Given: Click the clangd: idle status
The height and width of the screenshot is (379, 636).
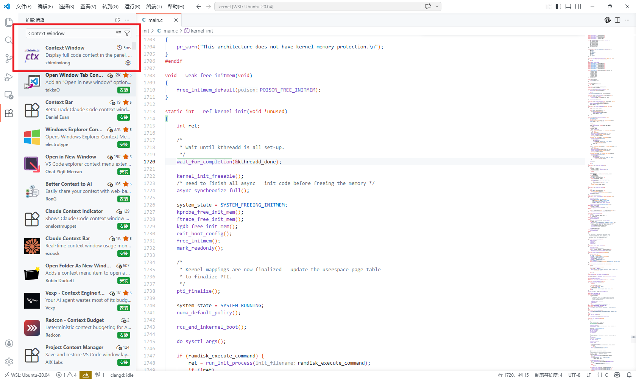Looking at the screenshot, I should (x=122, y=375).
